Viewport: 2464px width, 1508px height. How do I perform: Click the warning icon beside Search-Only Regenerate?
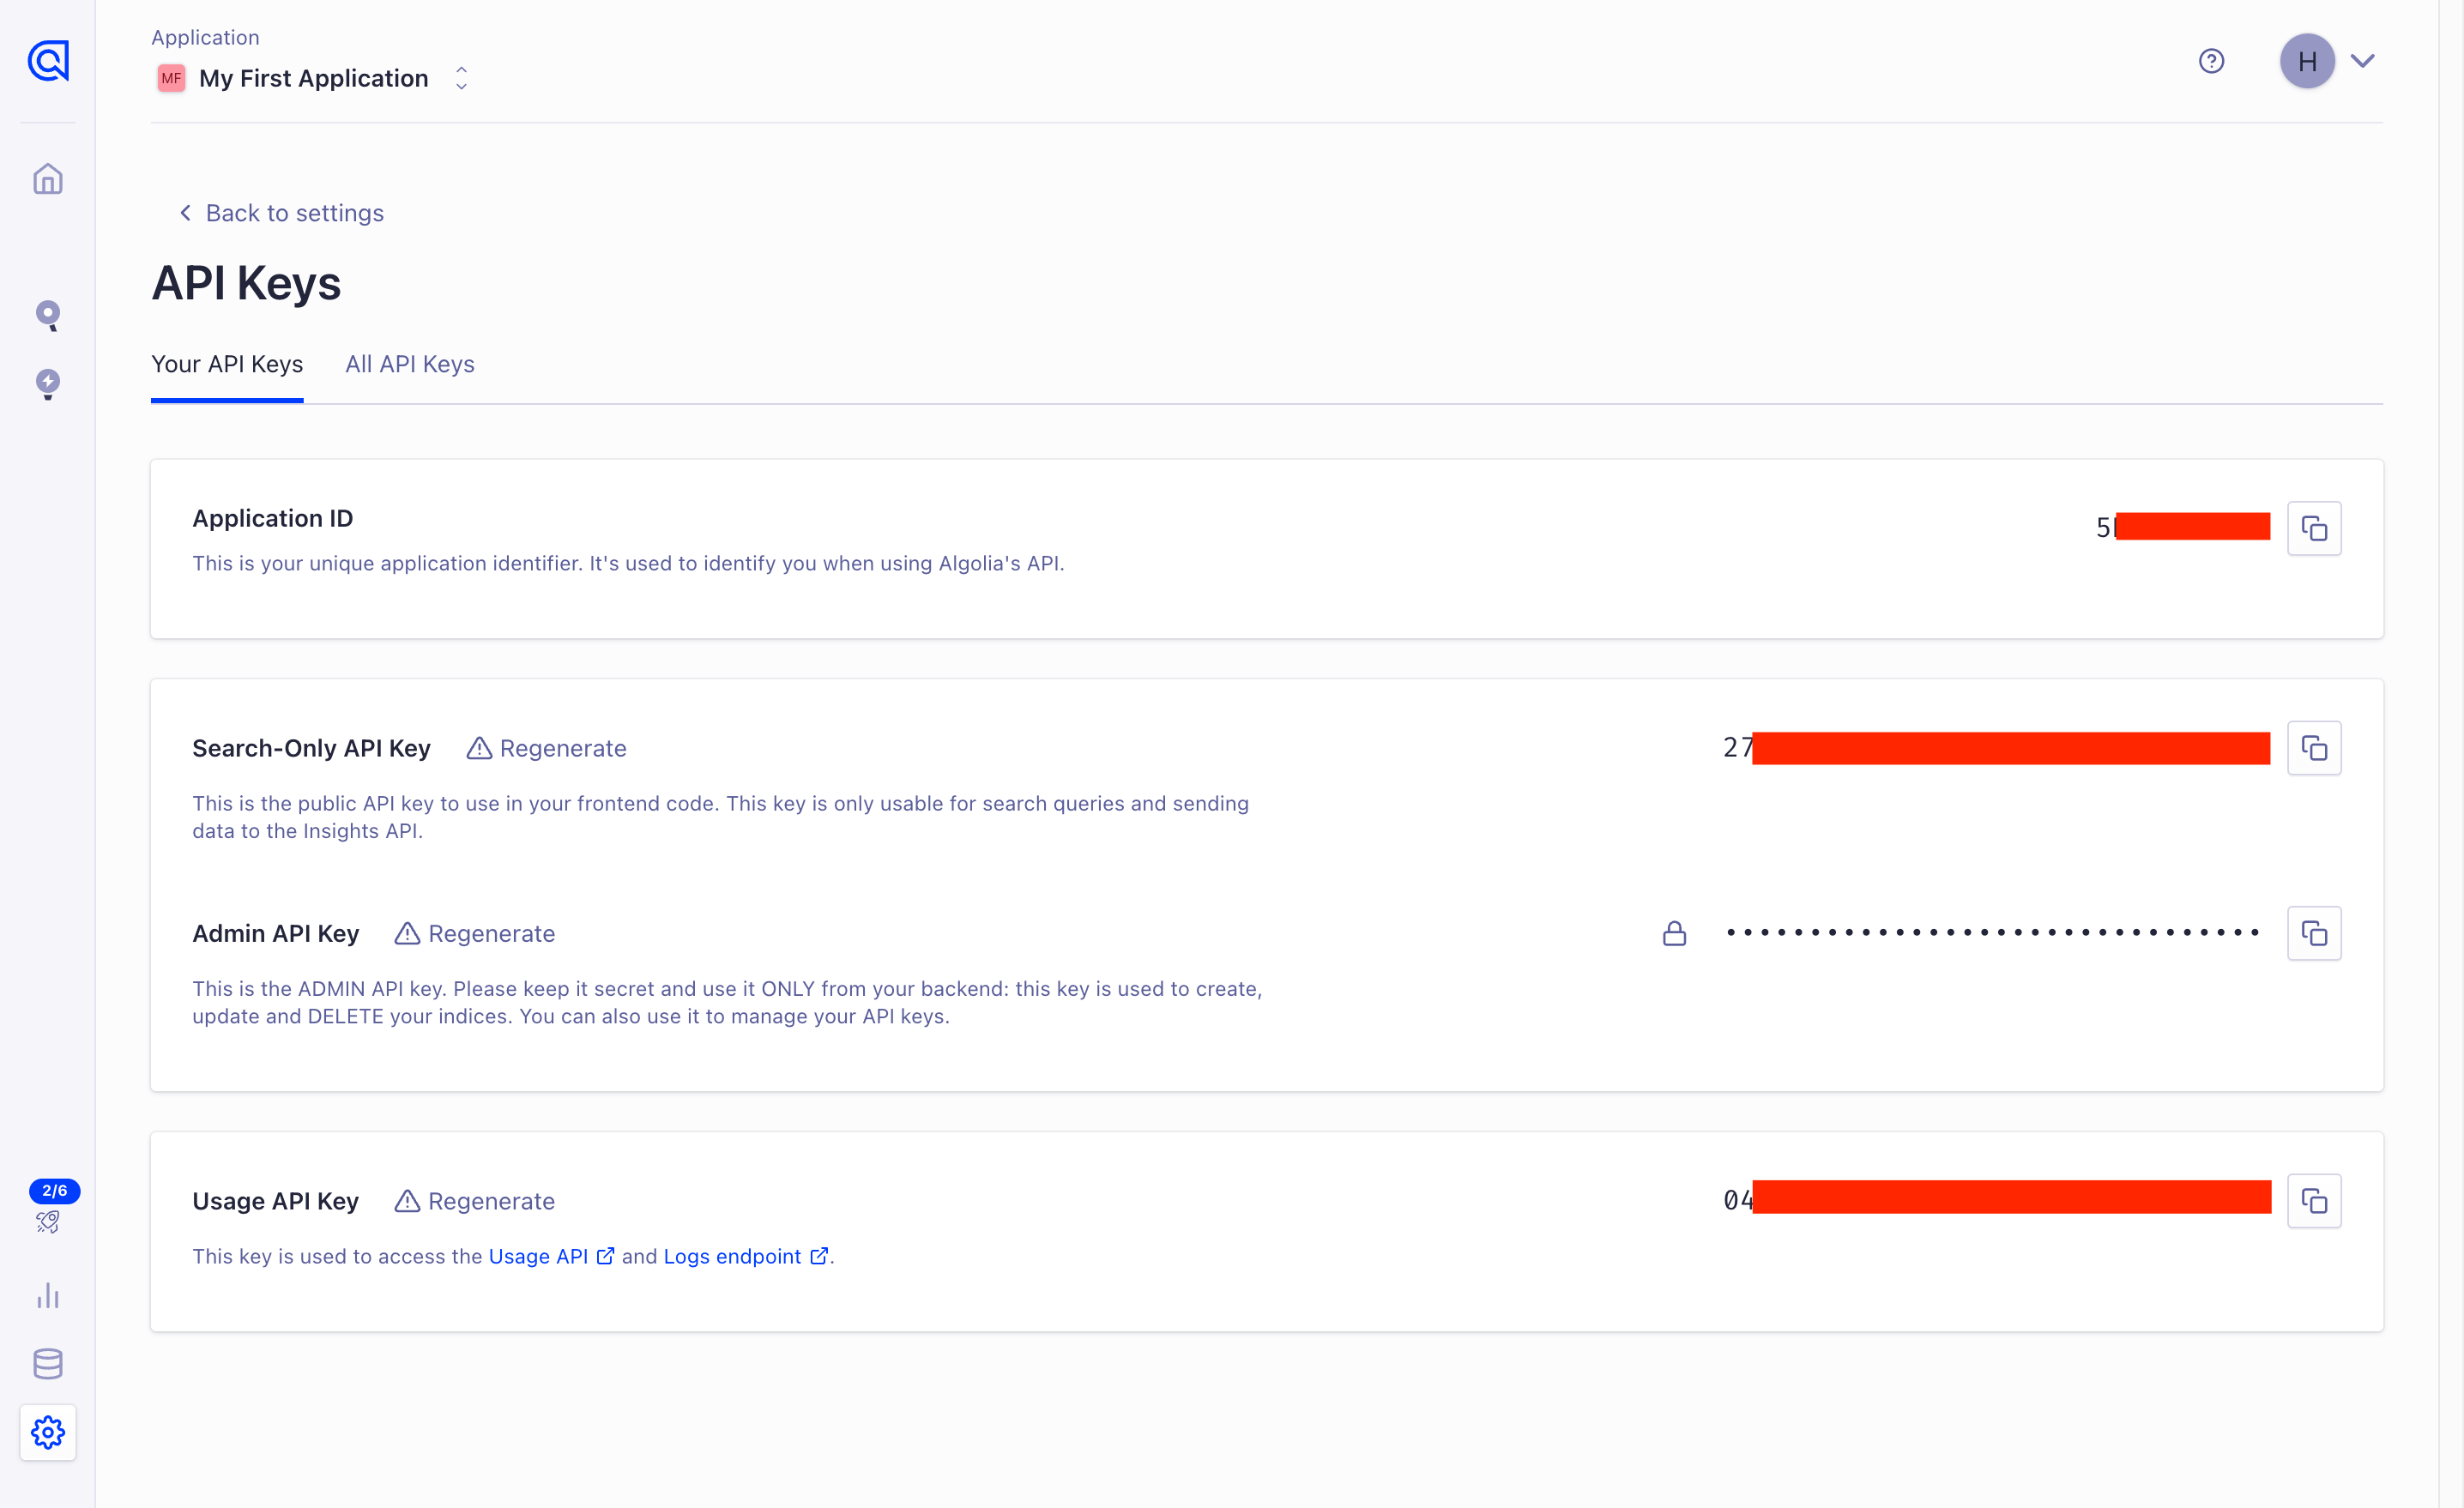[x=479, y=748]
